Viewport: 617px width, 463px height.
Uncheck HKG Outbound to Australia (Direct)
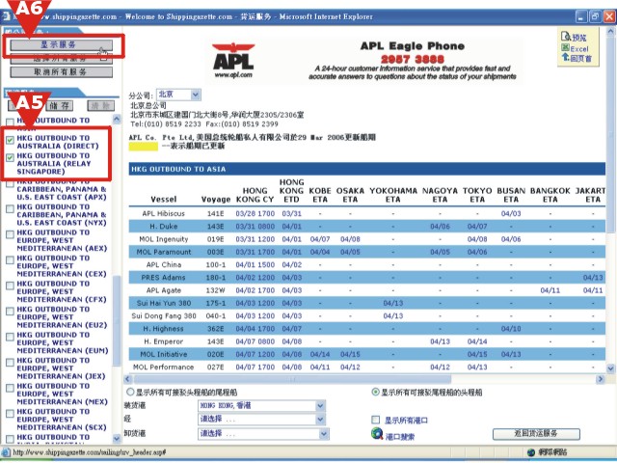click(10, 140)
